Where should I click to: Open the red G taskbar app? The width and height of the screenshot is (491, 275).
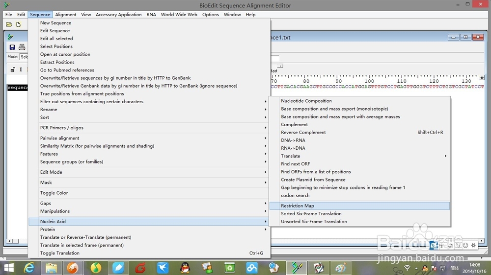click(x=140, y=268)
